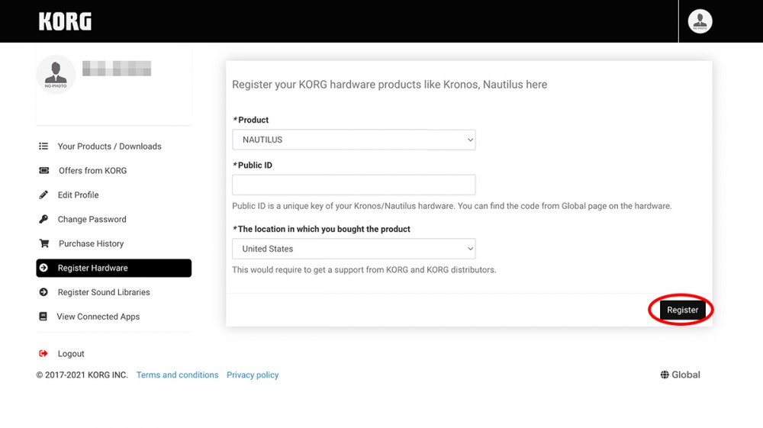Open Your Products / Downloads page

click(x=109, y=146)
